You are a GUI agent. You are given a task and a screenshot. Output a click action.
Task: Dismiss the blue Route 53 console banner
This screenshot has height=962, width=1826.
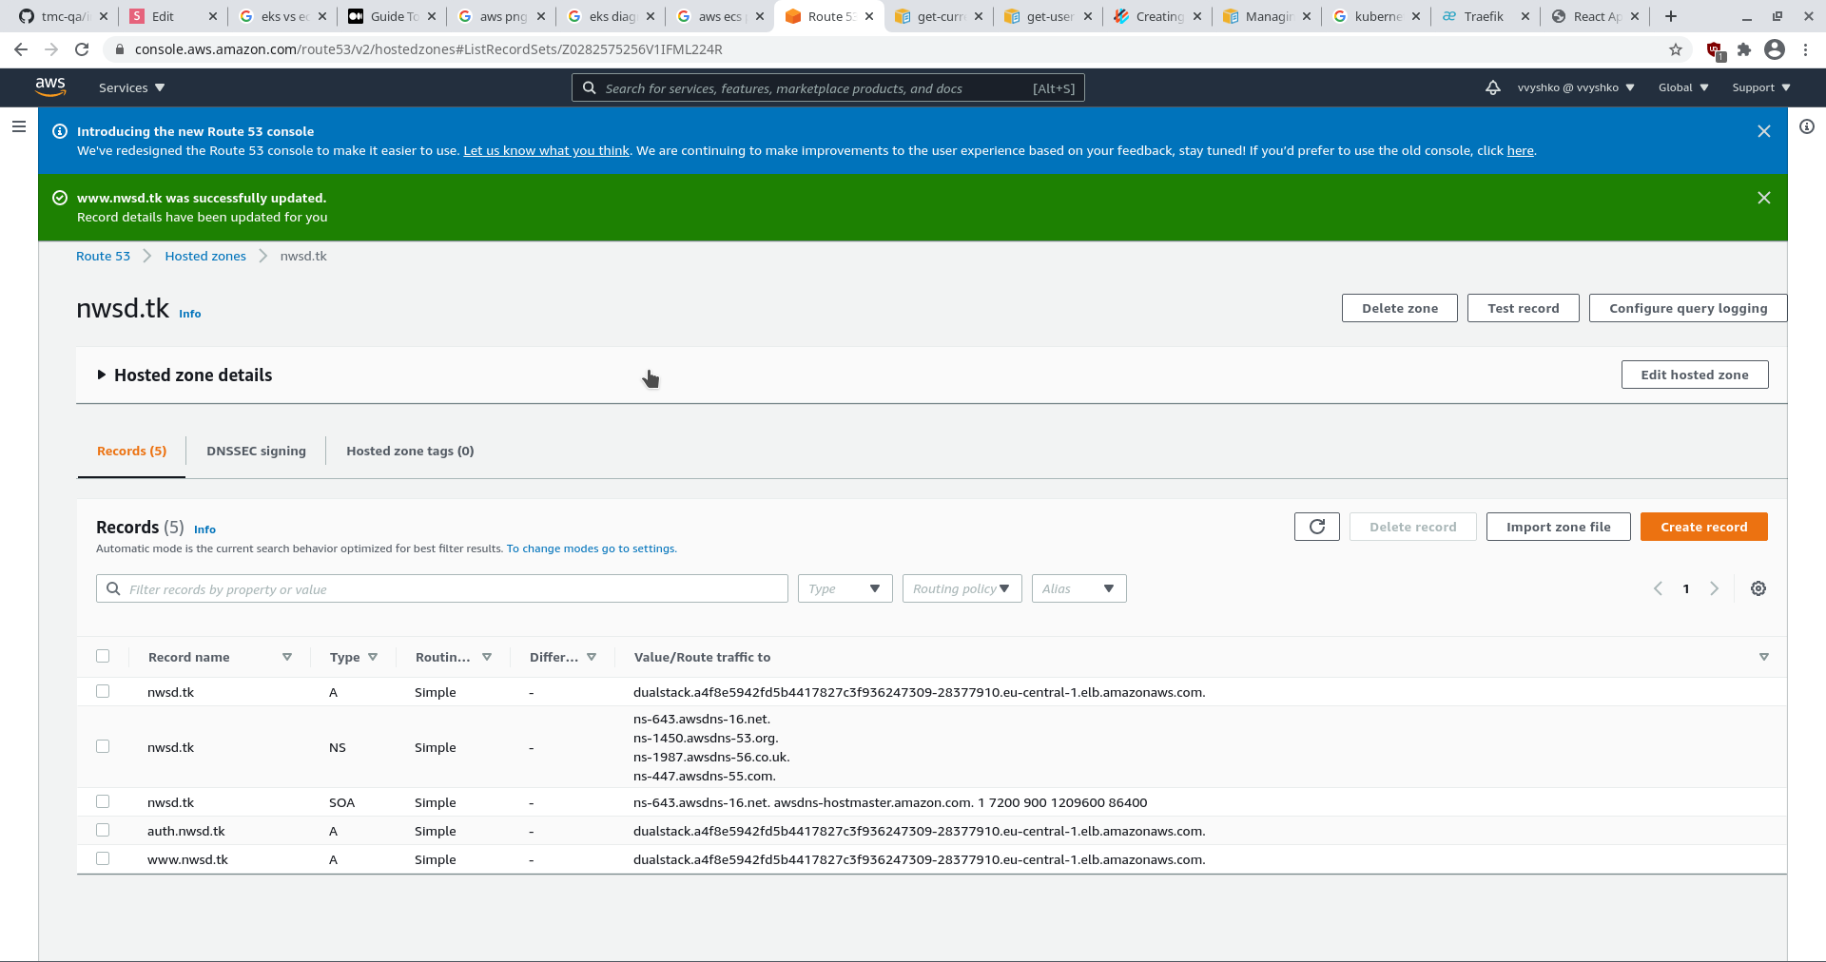coord(1764,131)
